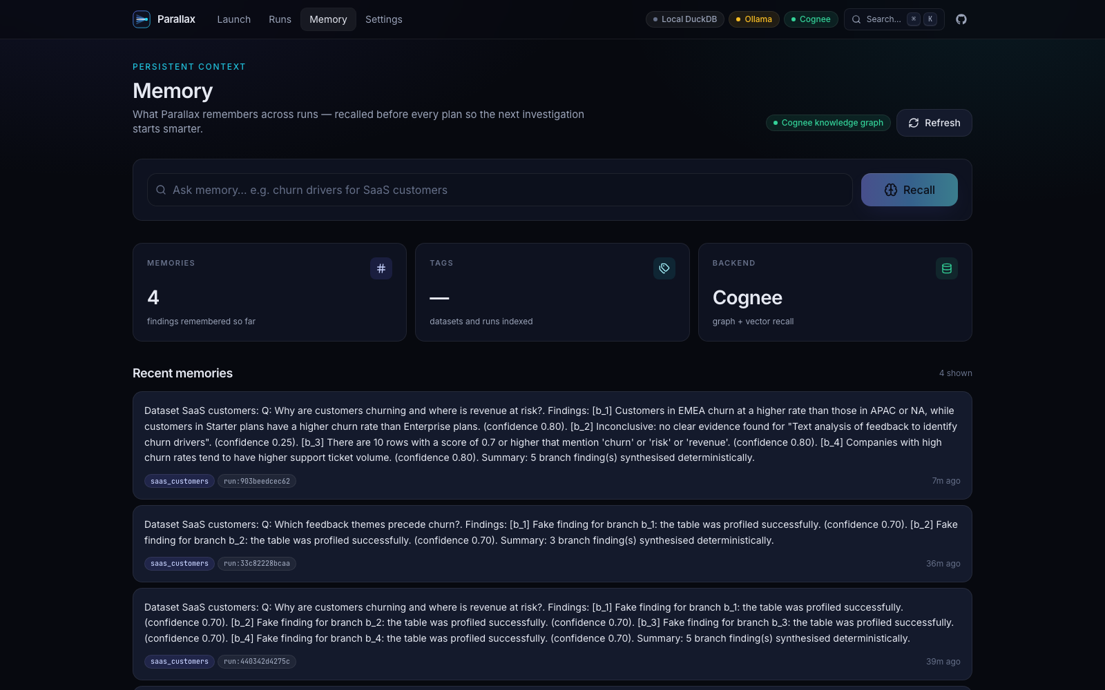Open the memory with five fake branch findings
Viewport: 1105px width, 690px height.
pyautogui.click(x=552, y=634)
